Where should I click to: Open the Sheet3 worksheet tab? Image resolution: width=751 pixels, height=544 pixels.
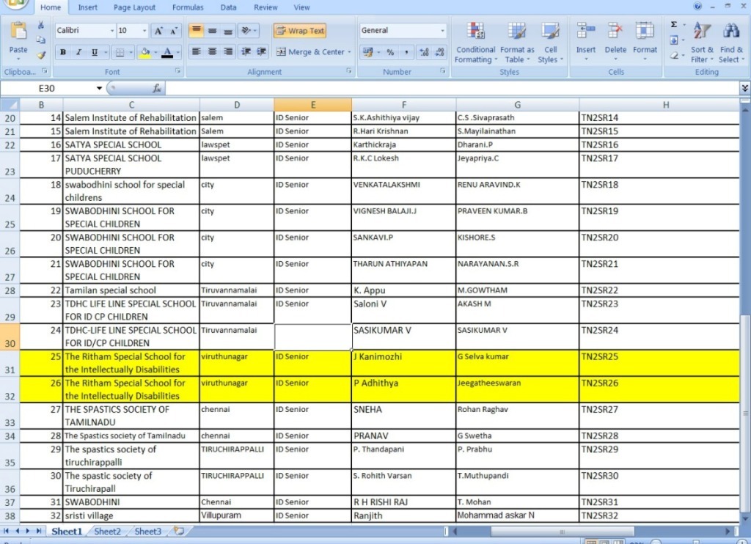(148, 531)
